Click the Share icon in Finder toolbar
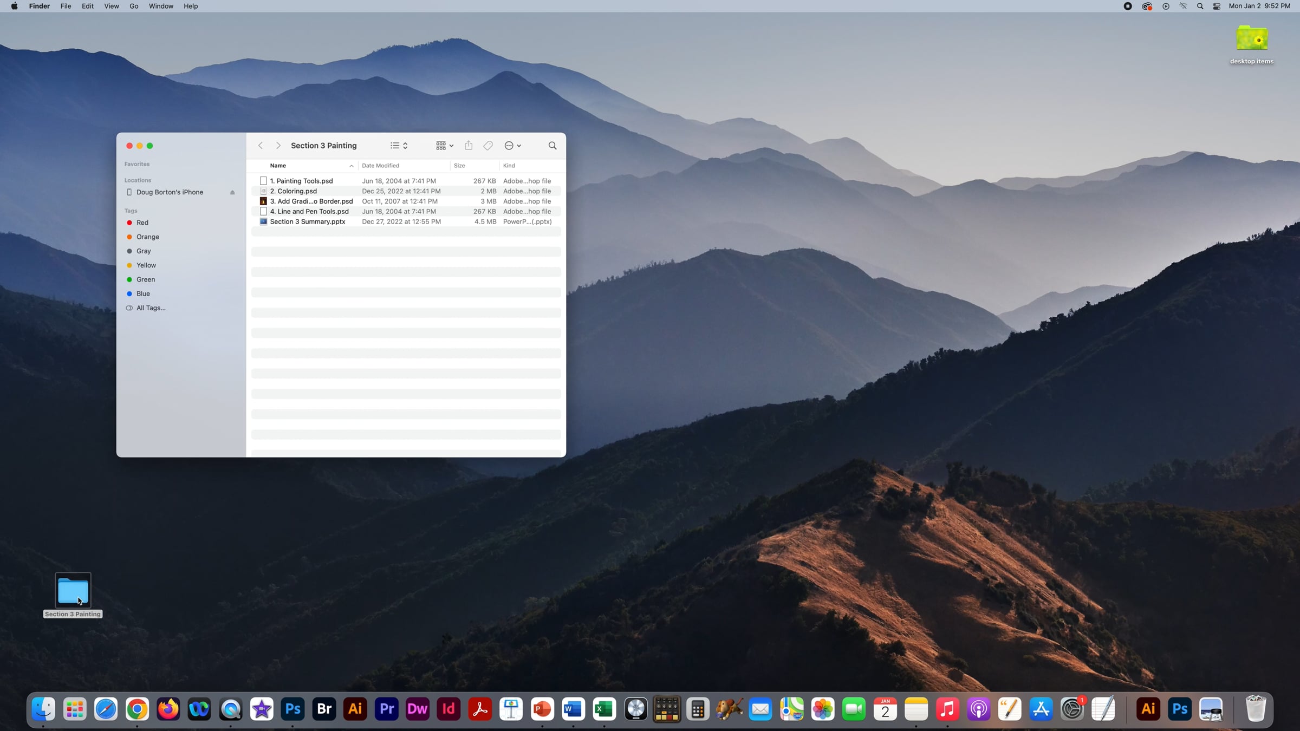 (x=469, y=145)
